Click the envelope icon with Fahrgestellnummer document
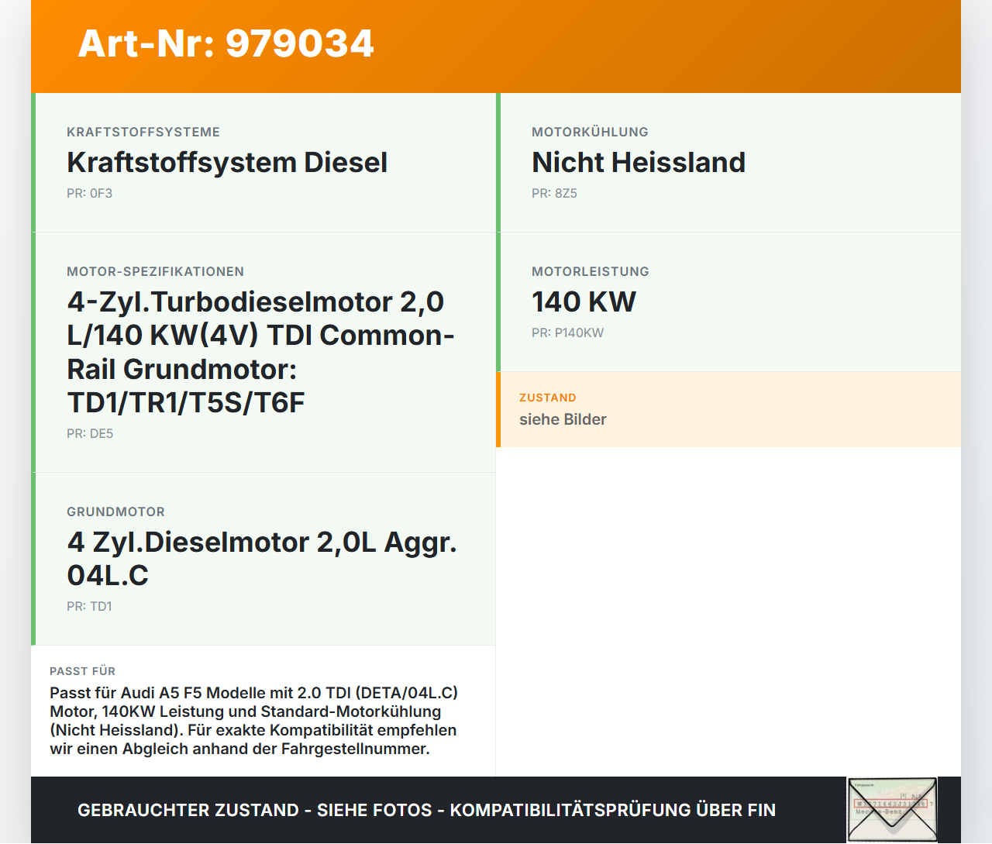Screen dimensions: 992x844 coord(892,809)
